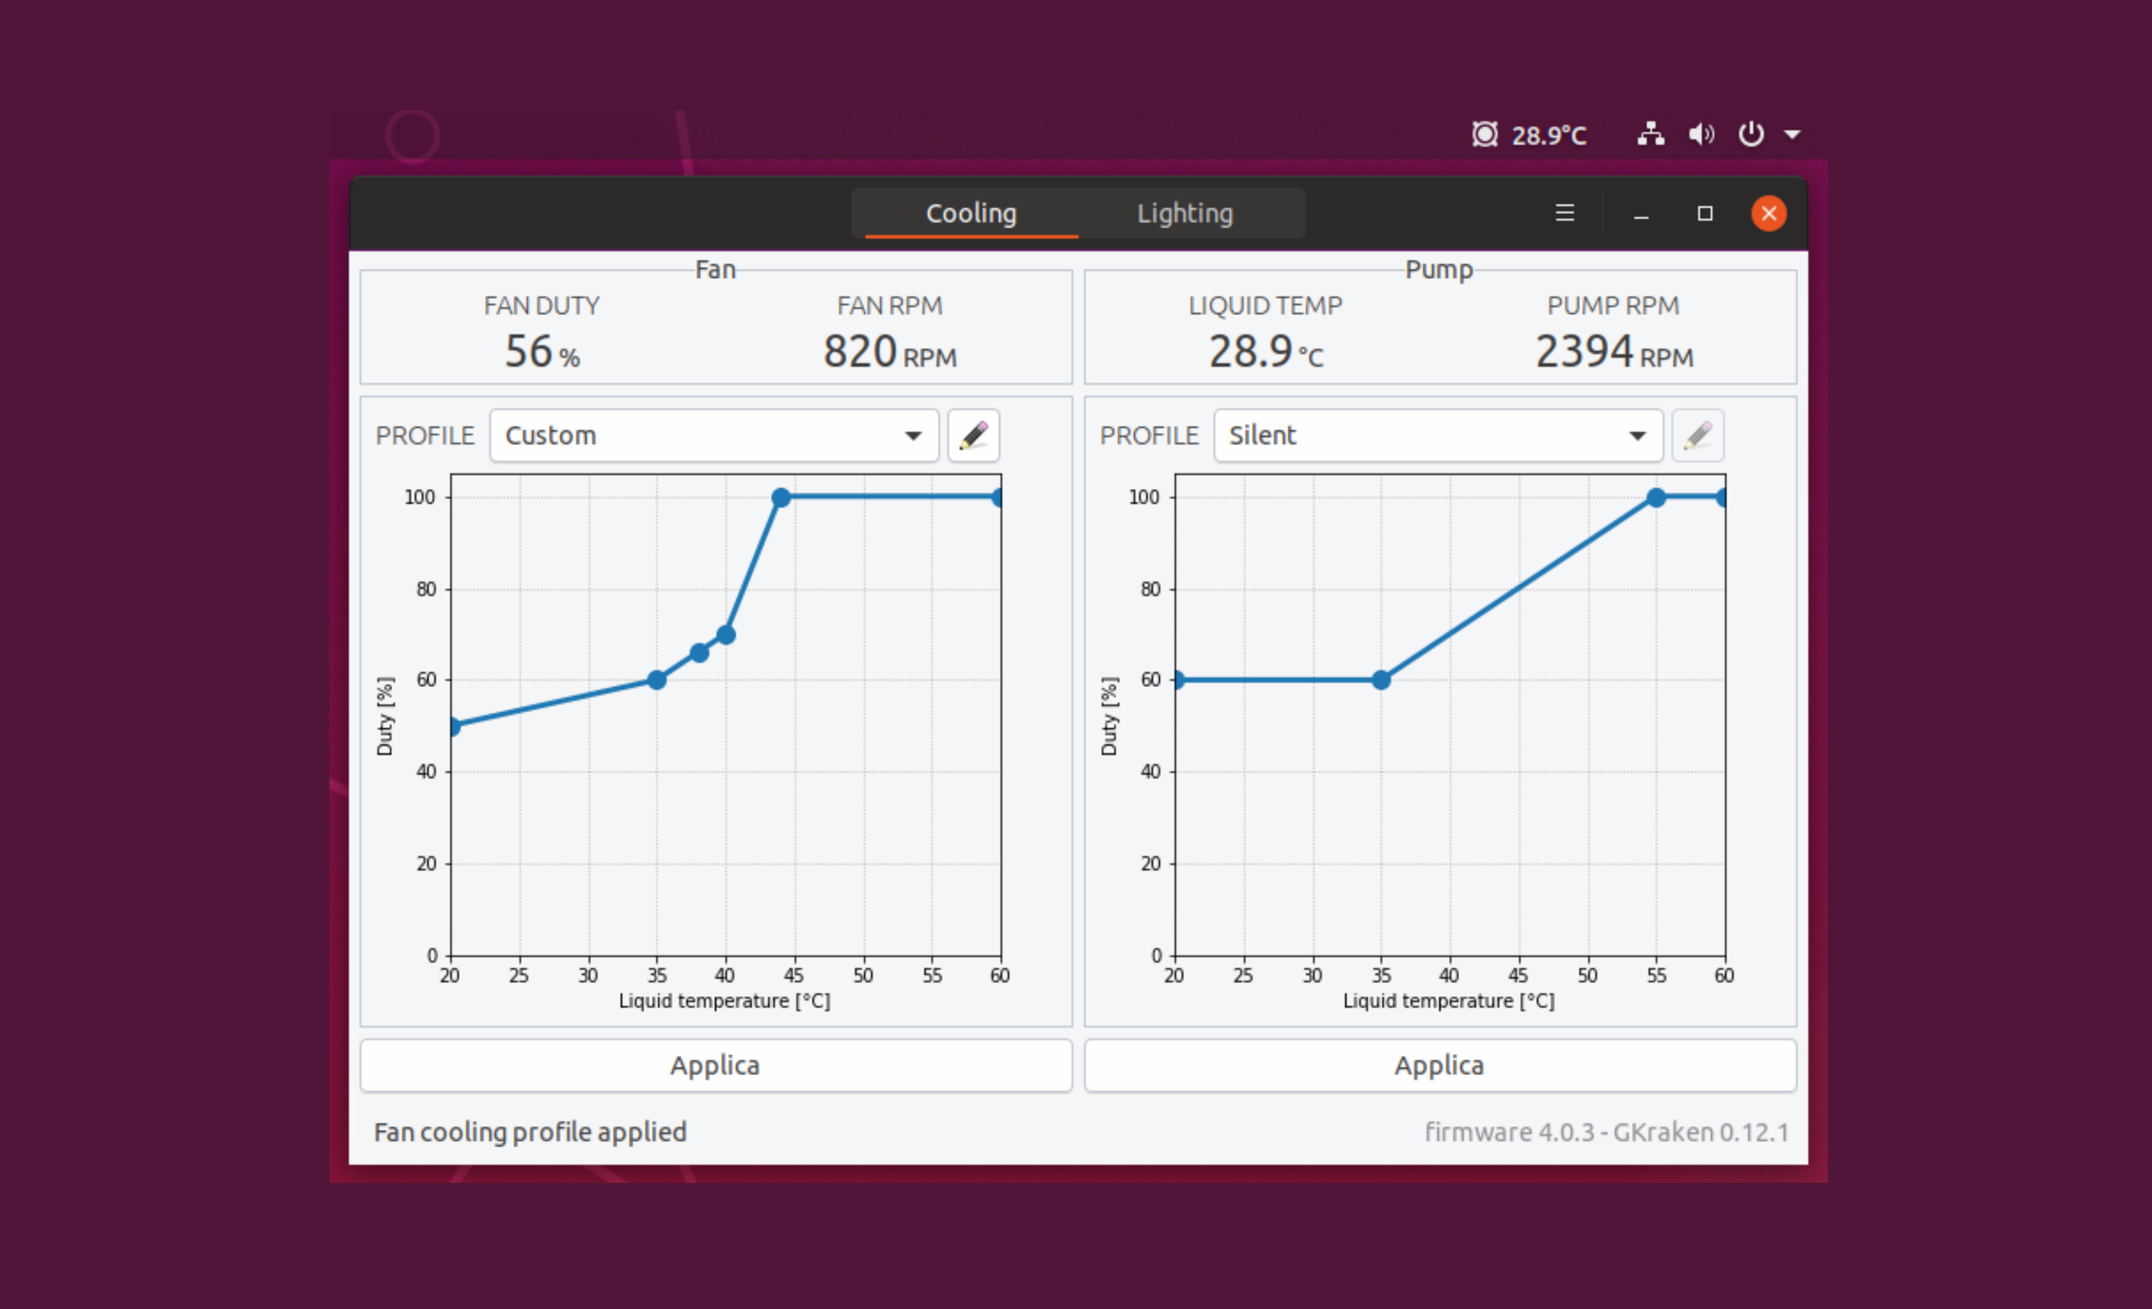2152x1309 pixels.
Task: Open the network icon in the system tray
Action: 1650,134
